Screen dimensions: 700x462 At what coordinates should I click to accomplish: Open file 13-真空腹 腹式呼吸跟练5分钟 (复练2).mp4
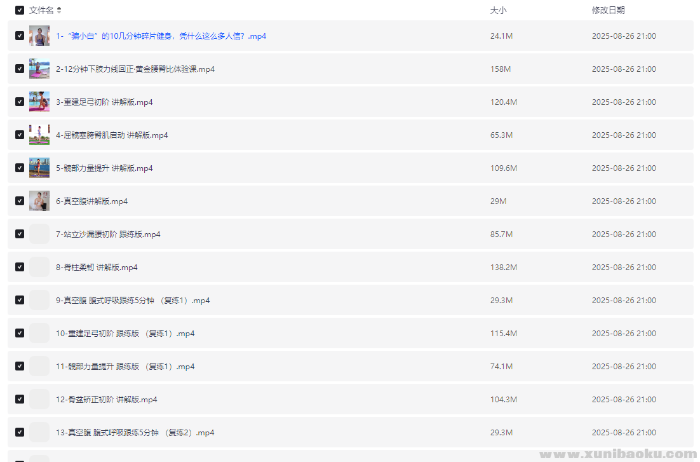coord(135,433)
